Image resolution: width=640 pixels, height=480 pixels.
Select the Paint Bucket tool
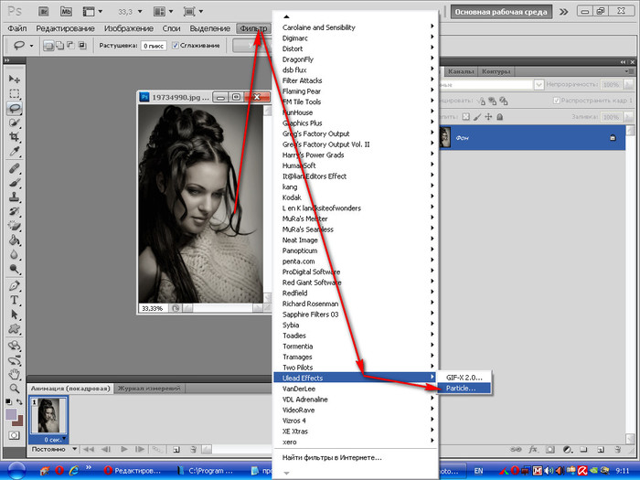point(15,240)
